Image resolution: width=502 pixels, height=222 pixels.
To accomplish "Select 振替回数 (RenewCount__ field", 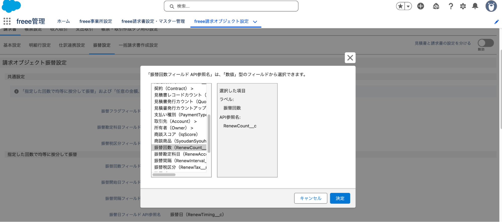I will 179,148.
